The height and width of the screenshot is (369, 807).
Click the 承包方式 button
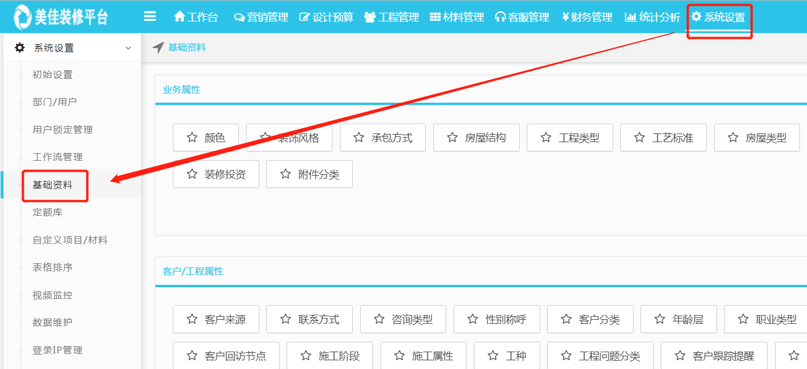(383, 137)
